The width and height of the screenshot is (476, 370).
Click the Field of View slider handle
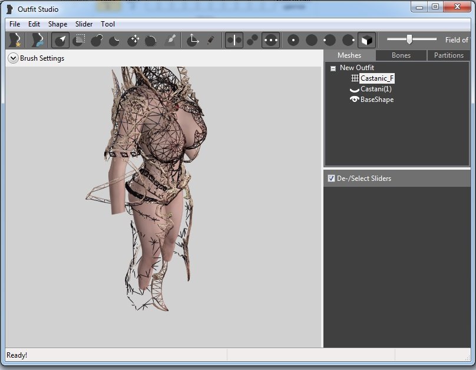point(409,39)
